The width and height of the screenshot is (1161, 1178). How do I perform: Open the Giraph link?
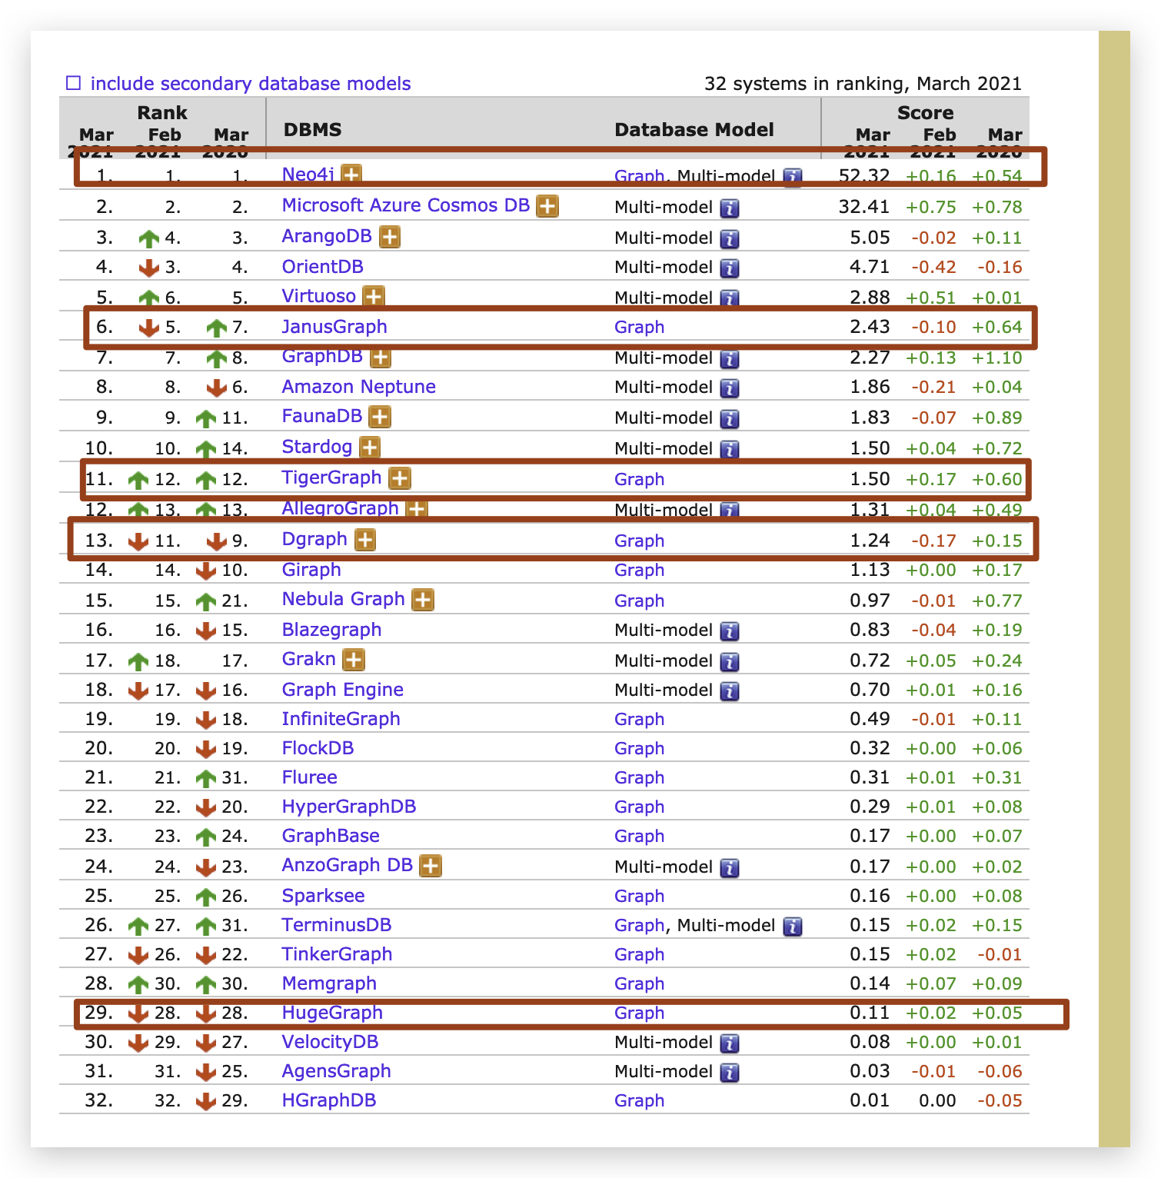point(311,570)
